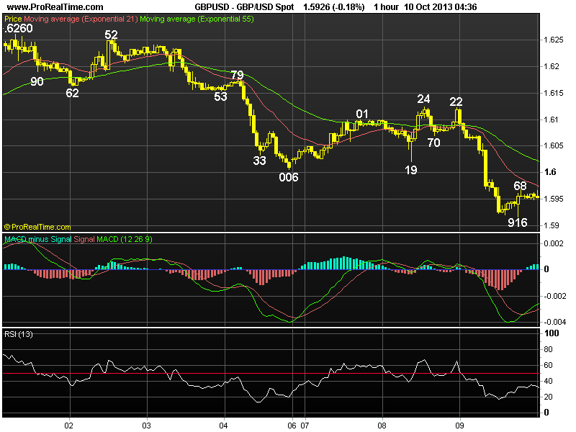Click the '04' date axis label
Screen dimensions: 576x432
[223, 426]
